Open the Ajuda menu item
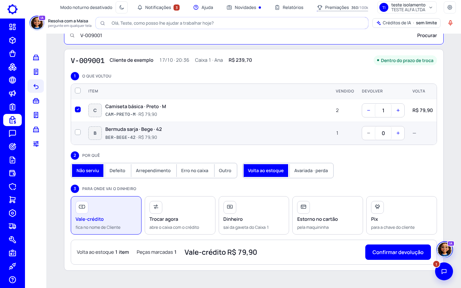The height and width of the screenshot is (288, 461). point(203,7)
